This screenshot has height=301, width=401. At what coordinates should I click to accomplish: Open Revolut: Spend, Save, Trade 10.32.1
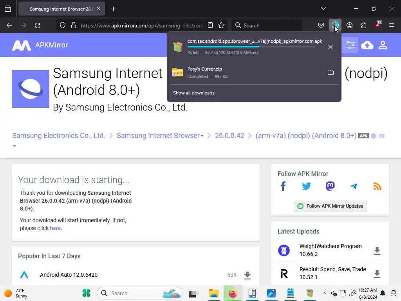pyautogui.click(x=332, y=273)
